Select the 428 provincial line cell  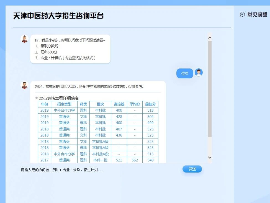[x=119, y=117]
